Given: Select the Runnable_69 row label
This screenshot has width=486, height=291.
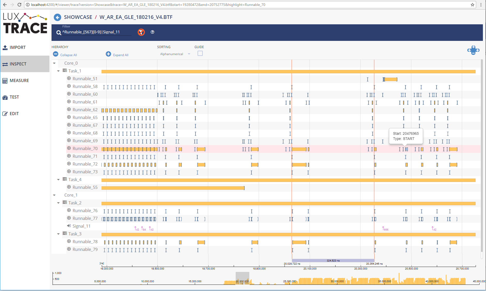Looking at the screenshot, I should pyautogui.click(x=85, y=141).
